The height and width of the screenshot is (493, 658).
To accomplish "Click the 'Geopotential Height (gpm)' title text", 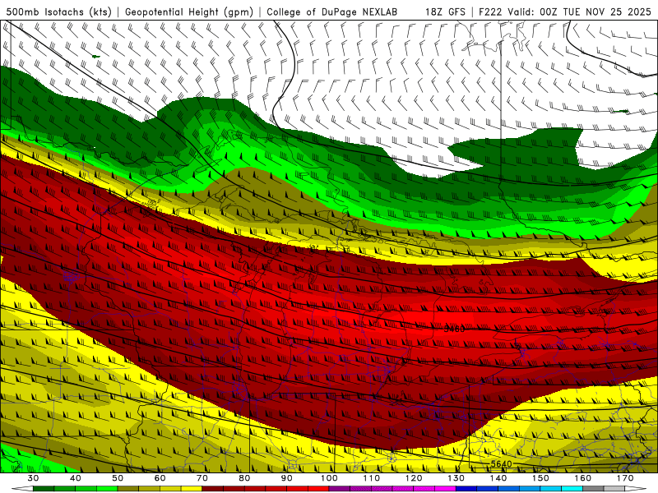I will [x=189, y=12].
